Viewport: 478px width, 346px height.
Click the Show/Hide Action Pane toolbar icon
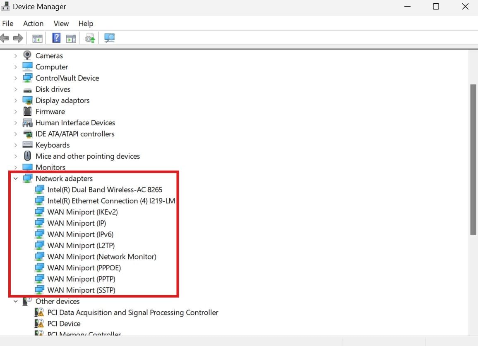pos(71,38)
